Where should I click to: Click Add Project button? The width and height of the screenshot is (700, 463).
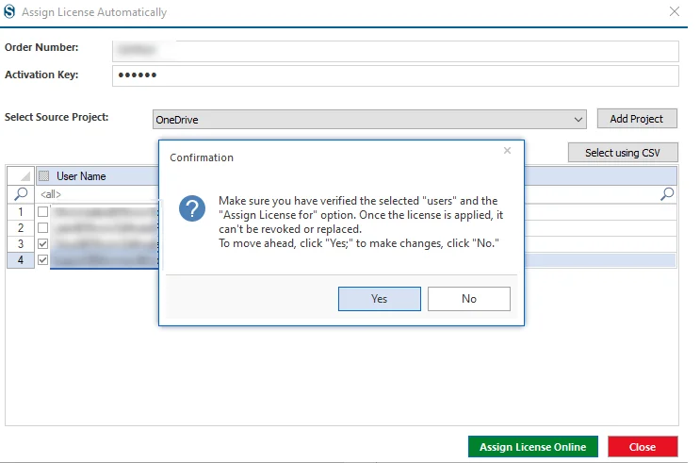(x=637, y=119)
